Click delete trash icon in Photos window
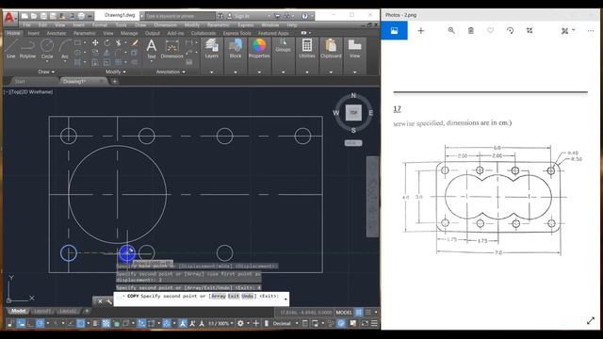Screen dimensions: 603x339 [471, 31]
